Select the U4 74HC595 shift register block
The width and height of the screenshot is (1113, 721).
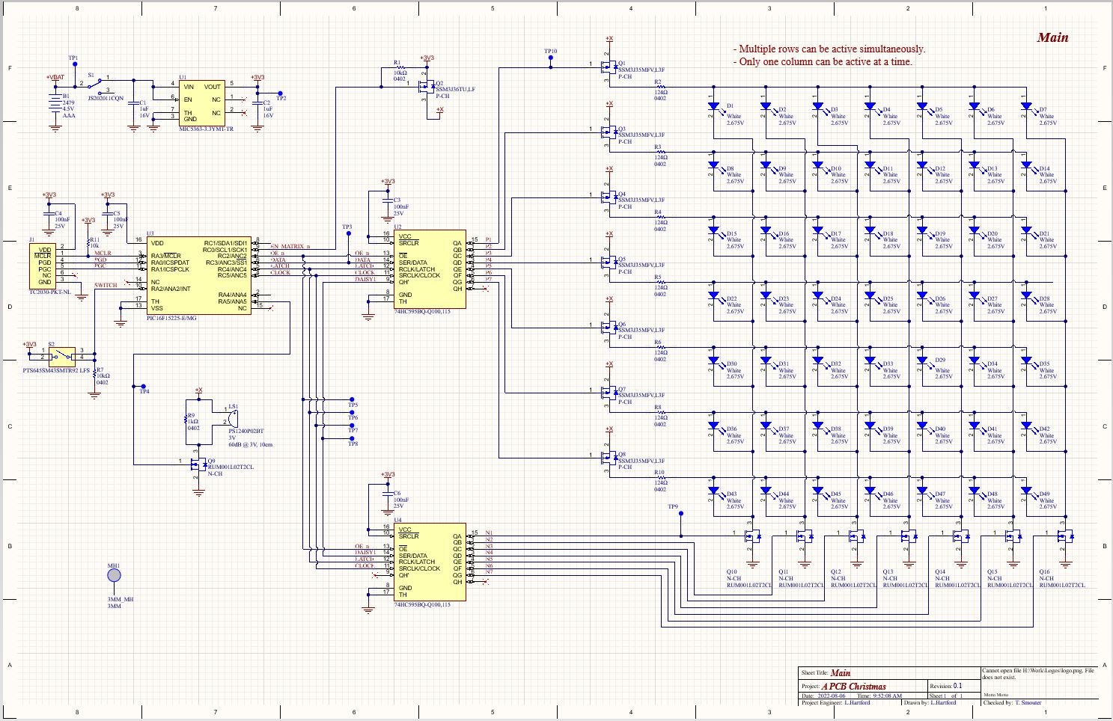point(430,562)
